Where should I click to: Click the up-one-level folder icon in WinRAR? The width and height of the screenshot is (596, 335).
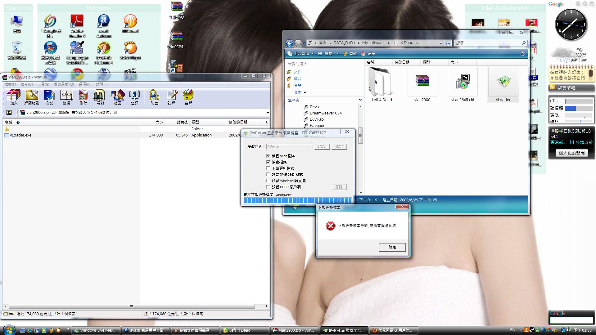click(x=9, y=112)
